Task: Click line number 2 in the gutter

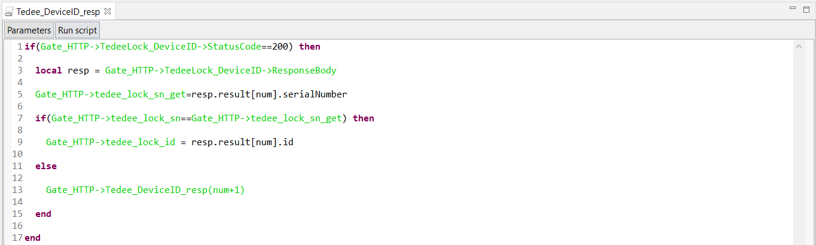Action: pyautogui.click(x=20, y=59)
